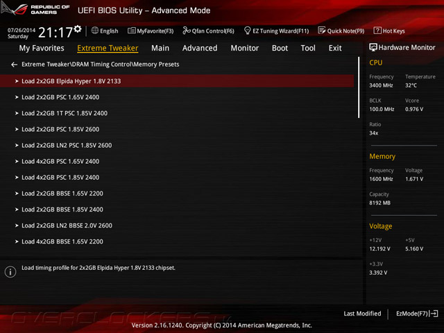Open Quick Note(F9)
This screenshot has width=444, height=333.
[x=341, y=31]
